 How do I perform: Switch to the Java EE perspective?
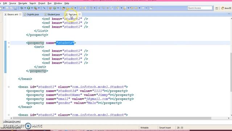click(226, 8)
